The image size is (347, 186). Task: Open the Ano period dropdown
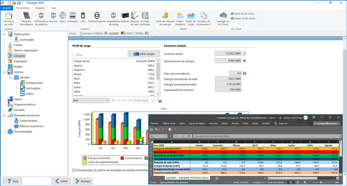91,101
